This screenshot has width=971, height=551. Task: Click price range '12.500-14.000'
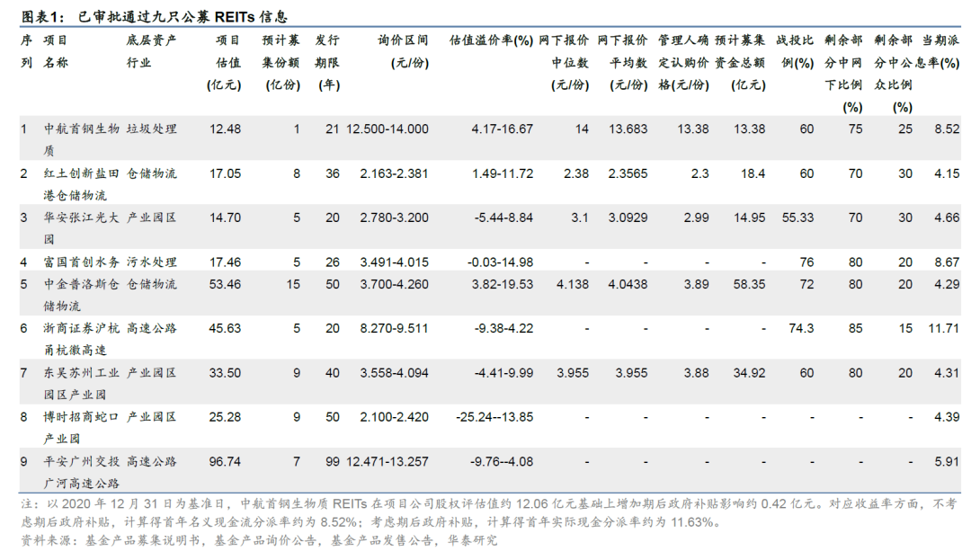click(387, 129)
